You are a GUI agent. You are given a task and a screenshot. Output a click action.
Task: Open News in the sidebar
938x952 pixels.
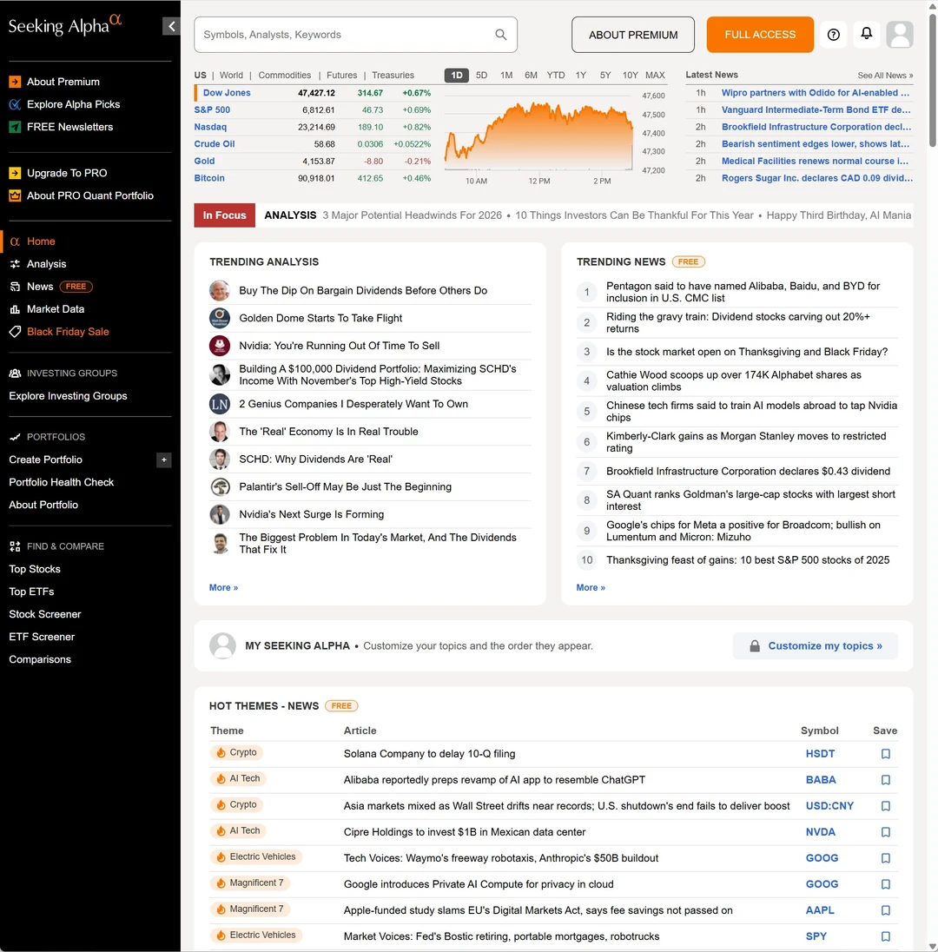click(x=40, y=287)
